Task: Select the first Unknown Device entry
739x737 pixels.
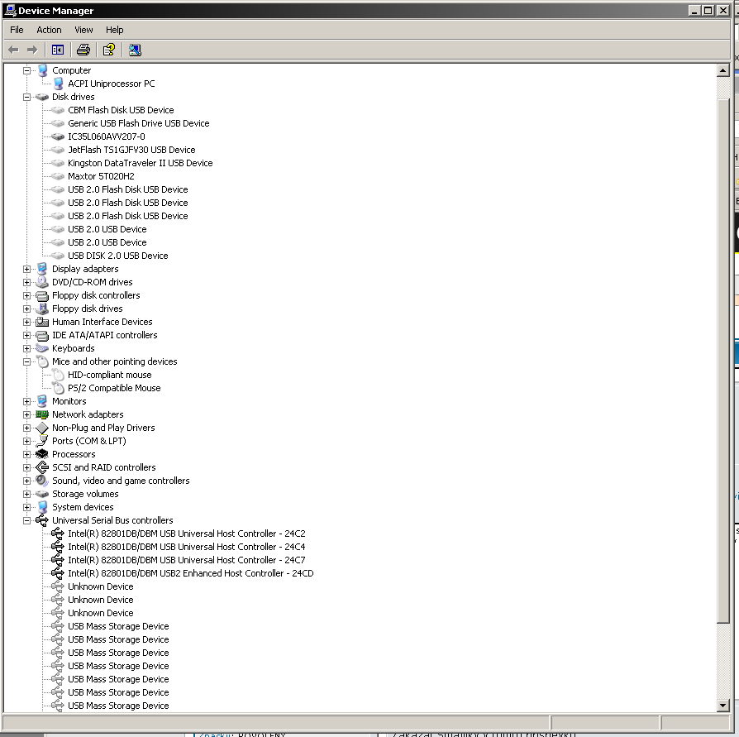Action: 100,586
